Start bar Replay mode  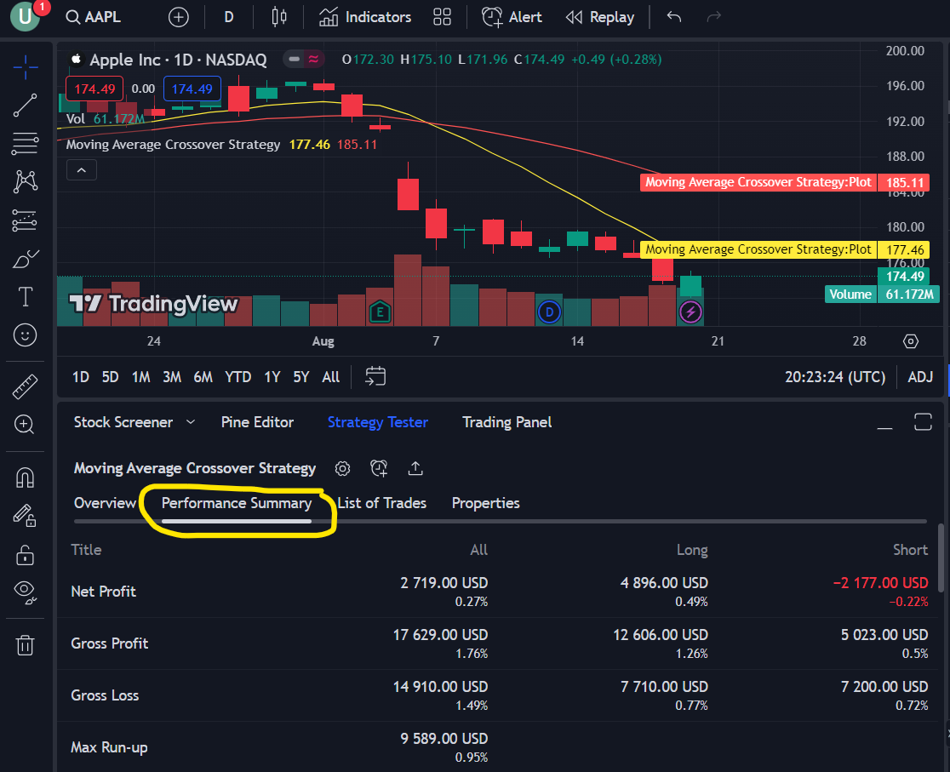pyautogui.click(x=600, y=17)
